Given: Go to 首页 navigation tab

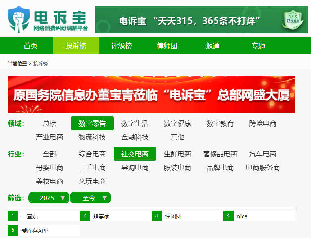Looking at the screenshot, I should pyautogui.click(x=31, y=46).
